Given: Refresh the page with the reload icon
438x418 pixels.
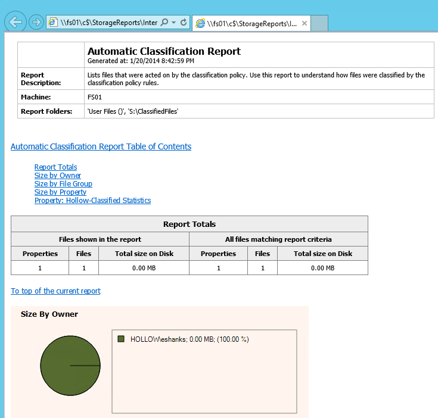Looking at the screenshot, I should pos(184,23).
